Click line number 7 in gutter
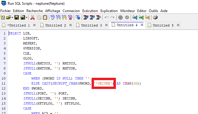 coord(4,63)
